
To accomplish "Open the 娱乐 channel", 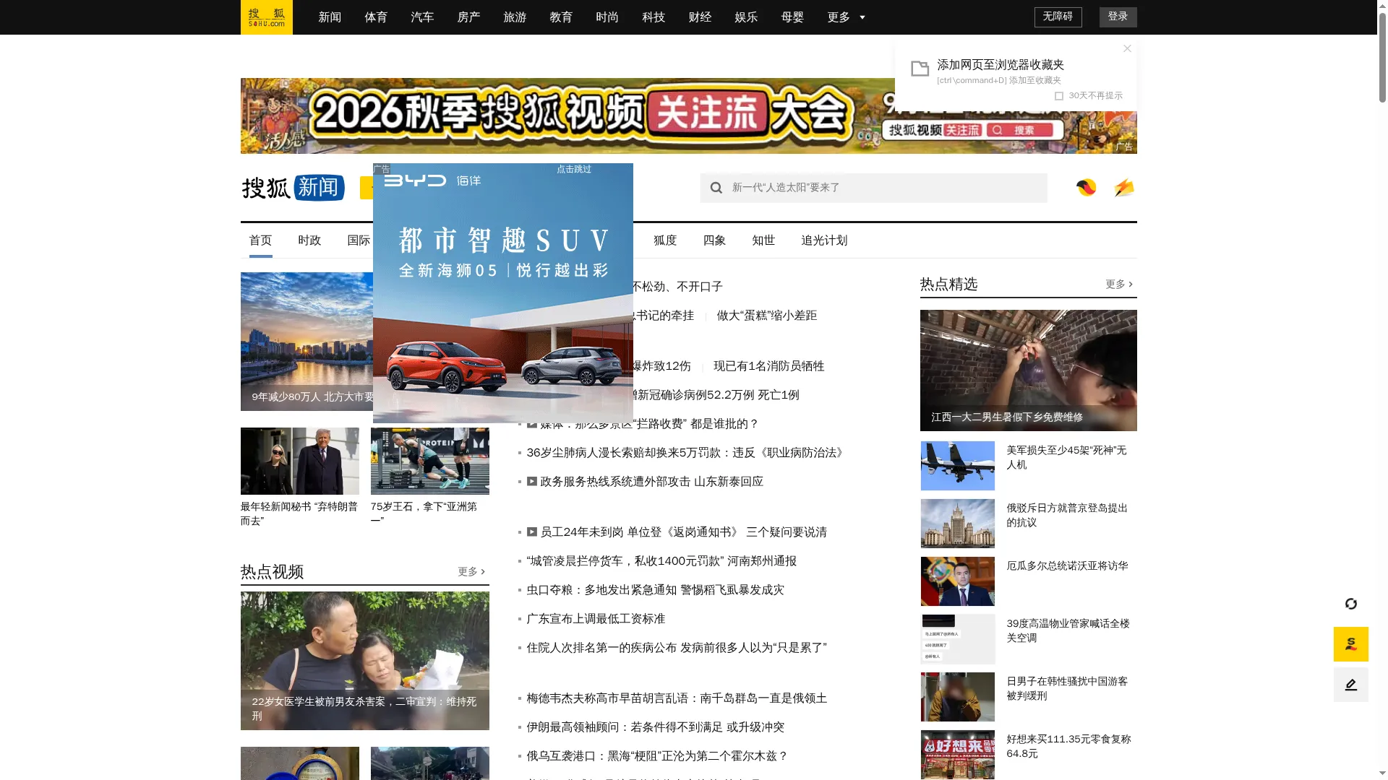I will tap(746, 17).
